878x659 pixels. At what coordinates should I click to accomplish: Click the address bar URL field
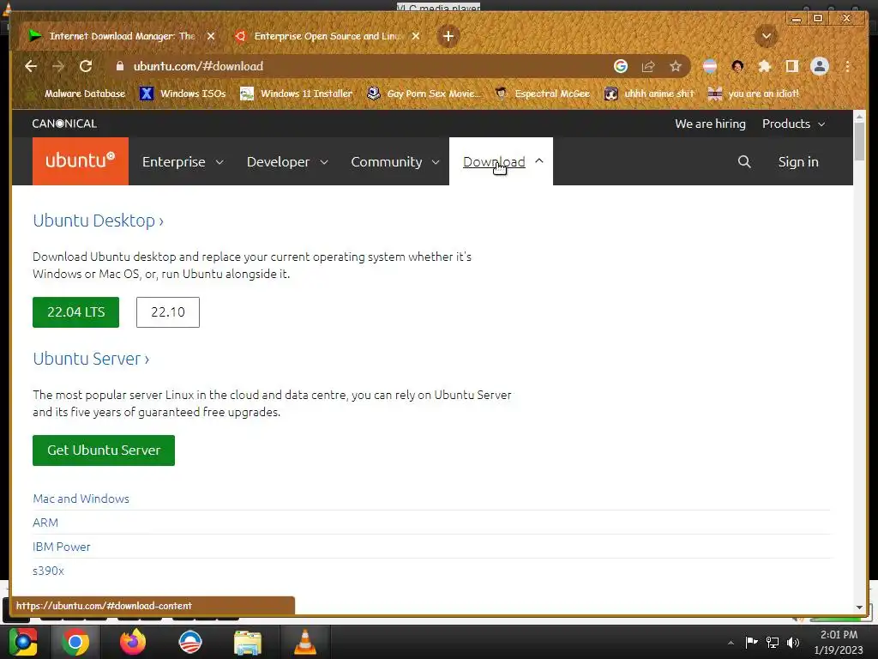(358, 66)
